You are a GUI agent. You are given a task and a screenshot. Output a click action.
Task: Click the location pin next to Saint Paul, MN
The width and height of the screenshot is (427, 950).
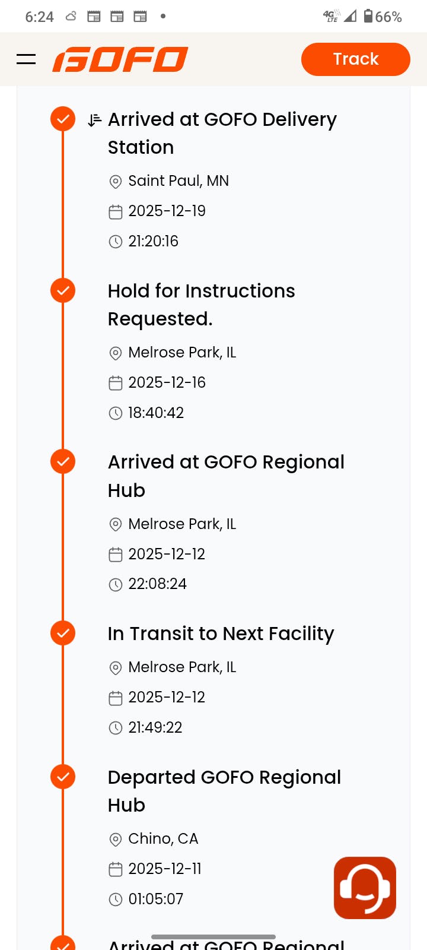point(116,182)
